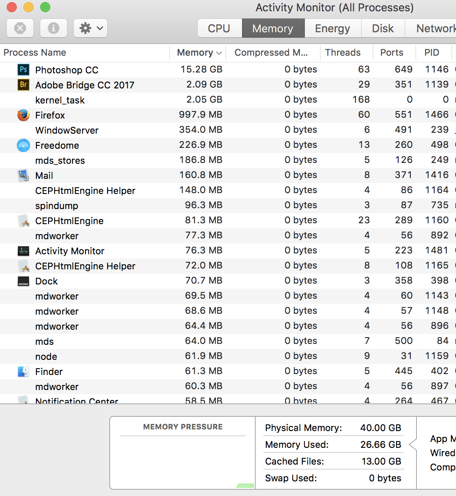Switch to the CPU tab
The height and width of the screenshot is (496, 456).
pyautogui.click(x=219, y=28)
